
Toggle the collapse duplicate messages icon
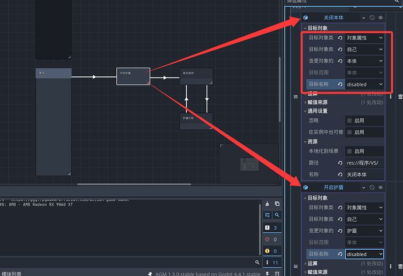tap(267, 215)
